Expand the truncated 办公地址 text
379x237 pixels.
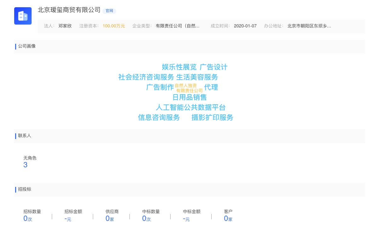(x=309, y=26)
